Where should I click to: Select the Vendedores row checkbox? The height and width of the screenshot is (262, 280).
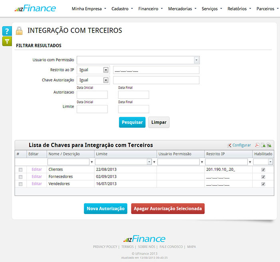click(20, 184)
